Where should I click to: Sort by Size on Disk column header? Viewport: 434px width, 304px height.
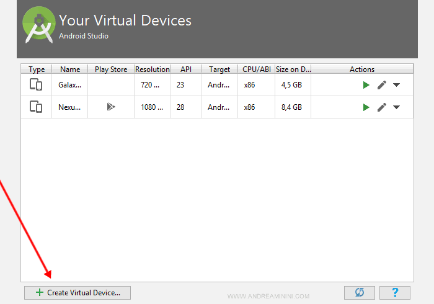pos(293,69)
